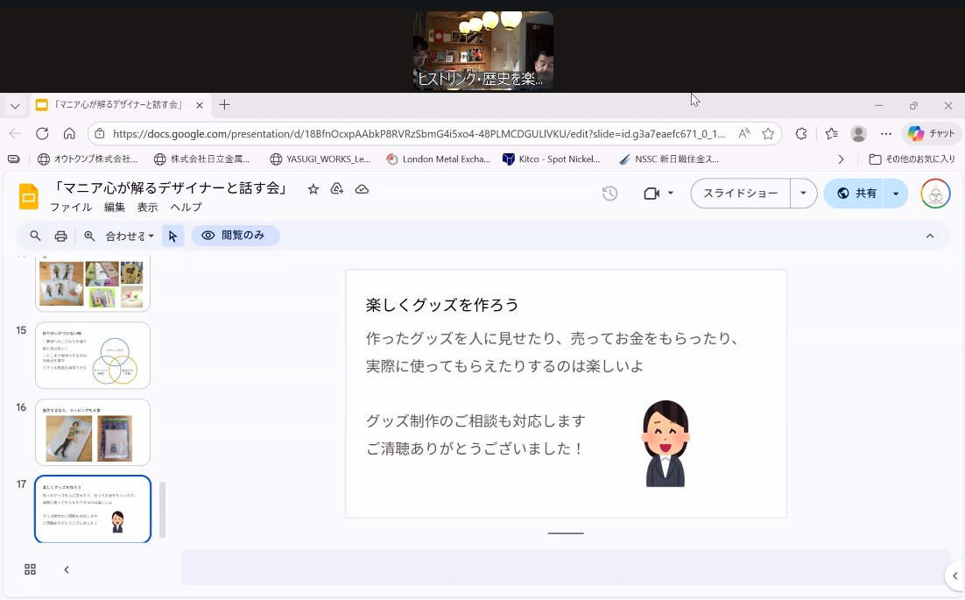The width and height of the screenshot is (965, 600).
Task: Click the 閲覧のみ view-only button
Action: click(235, 235)
